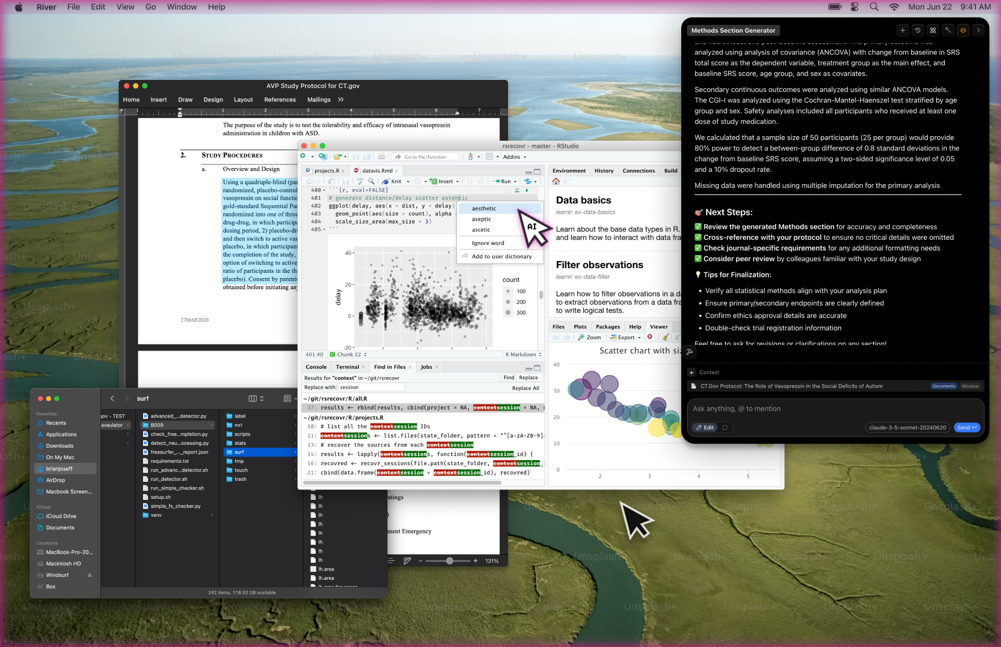Open the Packages tab in RStudio

(x=608, y=327)
